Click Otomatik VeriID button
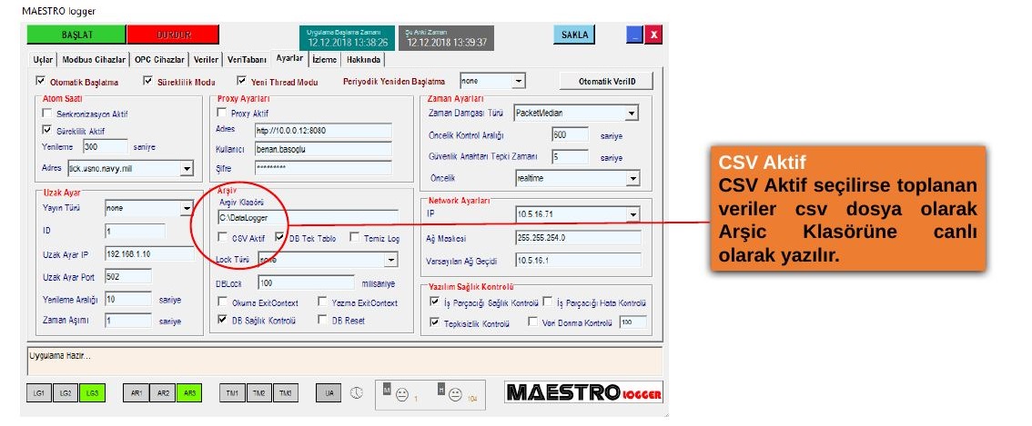The image size is (1032, 426). [x=607, y=82]
